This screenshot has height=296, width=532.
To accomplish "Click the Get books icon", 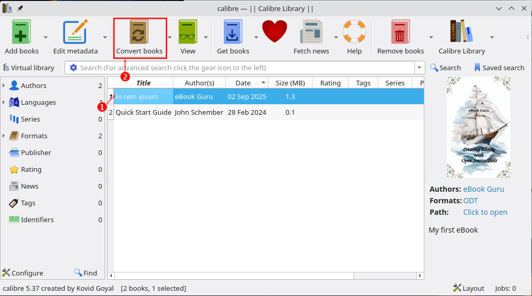I will 233,32.
